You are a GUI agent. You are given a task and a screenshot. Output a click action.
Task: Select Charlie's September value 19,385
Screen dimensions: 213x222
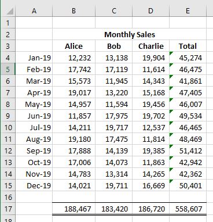(x=150, y=151)
